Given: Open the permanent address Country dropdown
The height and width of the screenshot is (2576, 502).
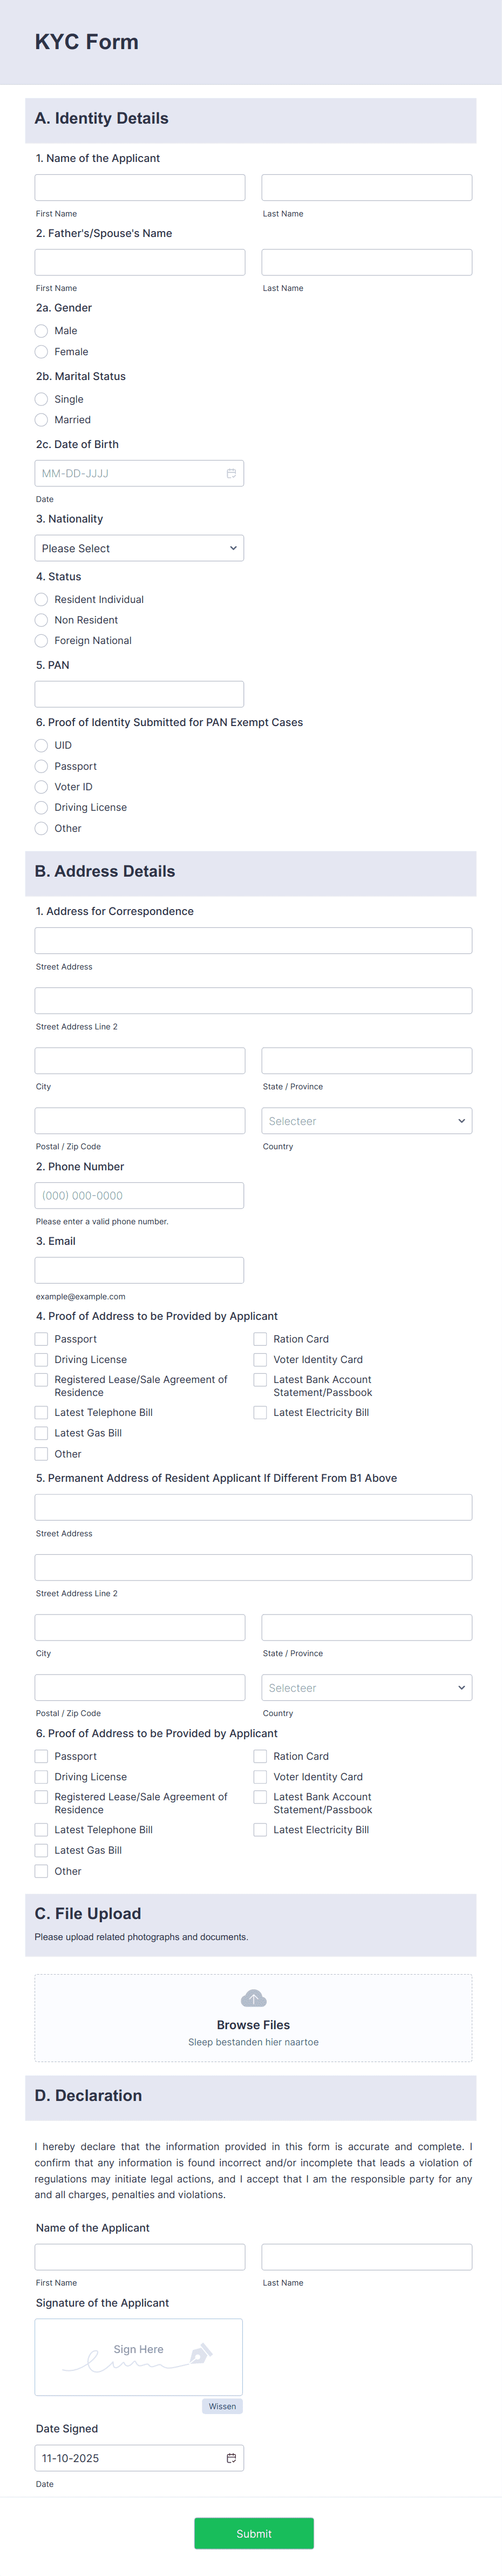Looking at the screenshot, I should tap(366, 1687).
